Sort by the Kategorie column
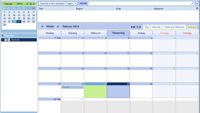200x113 pixels. pyautogui.click(x=174, y=9)
